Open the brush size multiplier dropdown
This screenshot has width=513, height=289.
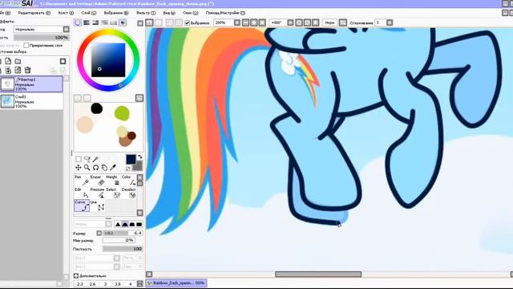tap(99, 233)
